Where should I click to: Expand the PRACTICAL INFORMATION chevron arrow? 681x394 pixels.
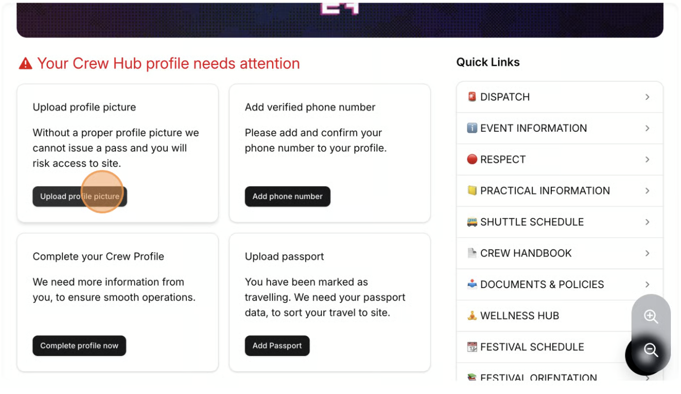(x=647, y=191)
